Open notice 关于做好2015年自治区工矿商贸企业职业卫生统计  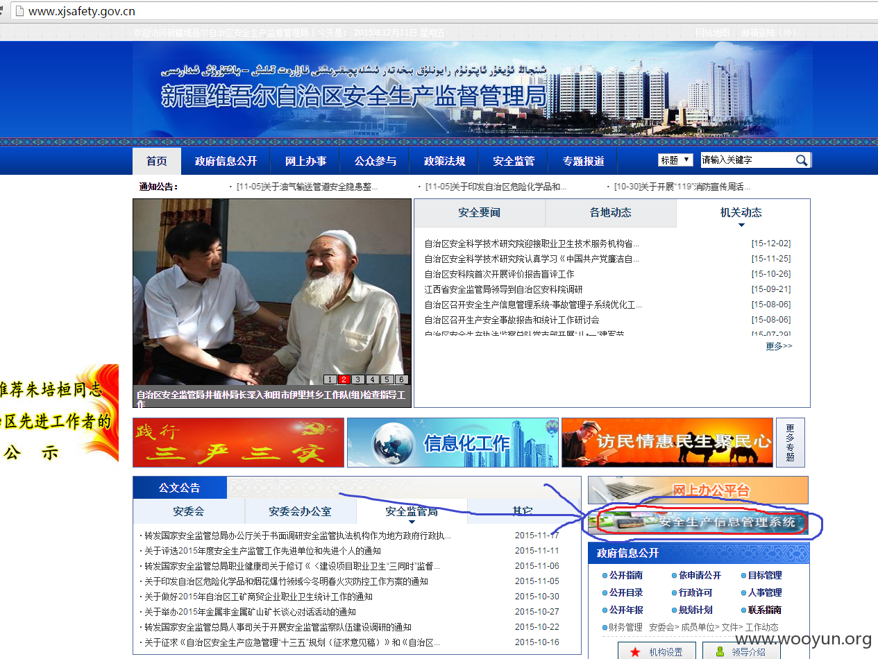[258, 597]
